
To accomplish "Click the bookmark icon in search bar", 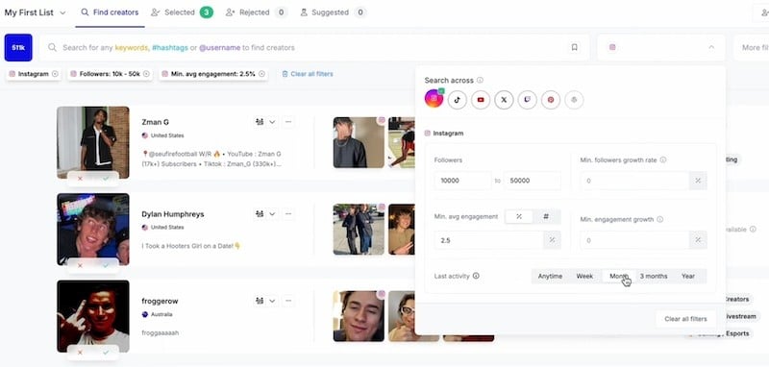I will click(x=574, y=47).
